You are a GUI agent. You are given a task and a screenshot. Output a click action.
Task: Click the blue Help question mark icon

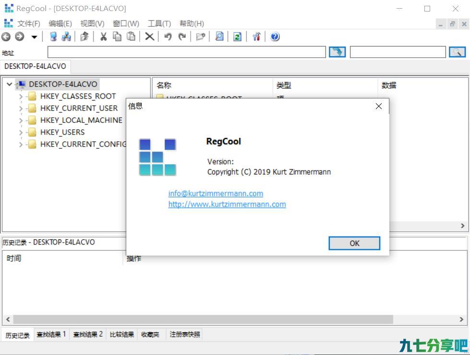(x=275, y=37)
